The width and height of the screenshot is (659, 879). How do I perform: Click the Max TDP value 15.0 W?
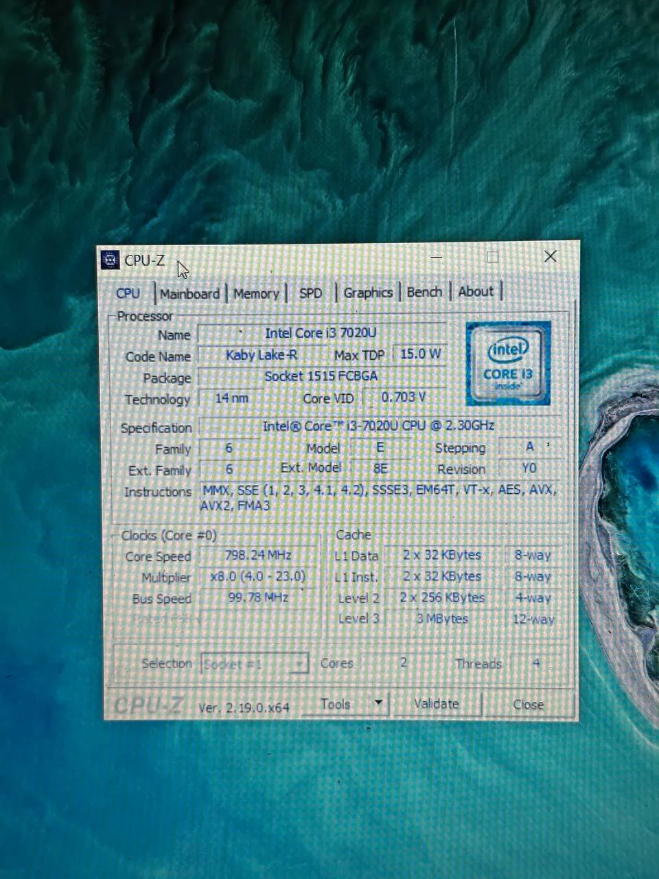point(420,354)
